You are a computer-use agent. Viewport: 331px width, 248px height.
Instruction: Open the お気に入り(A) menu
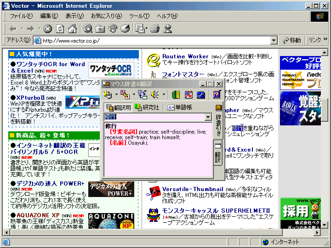pos(107,16)
